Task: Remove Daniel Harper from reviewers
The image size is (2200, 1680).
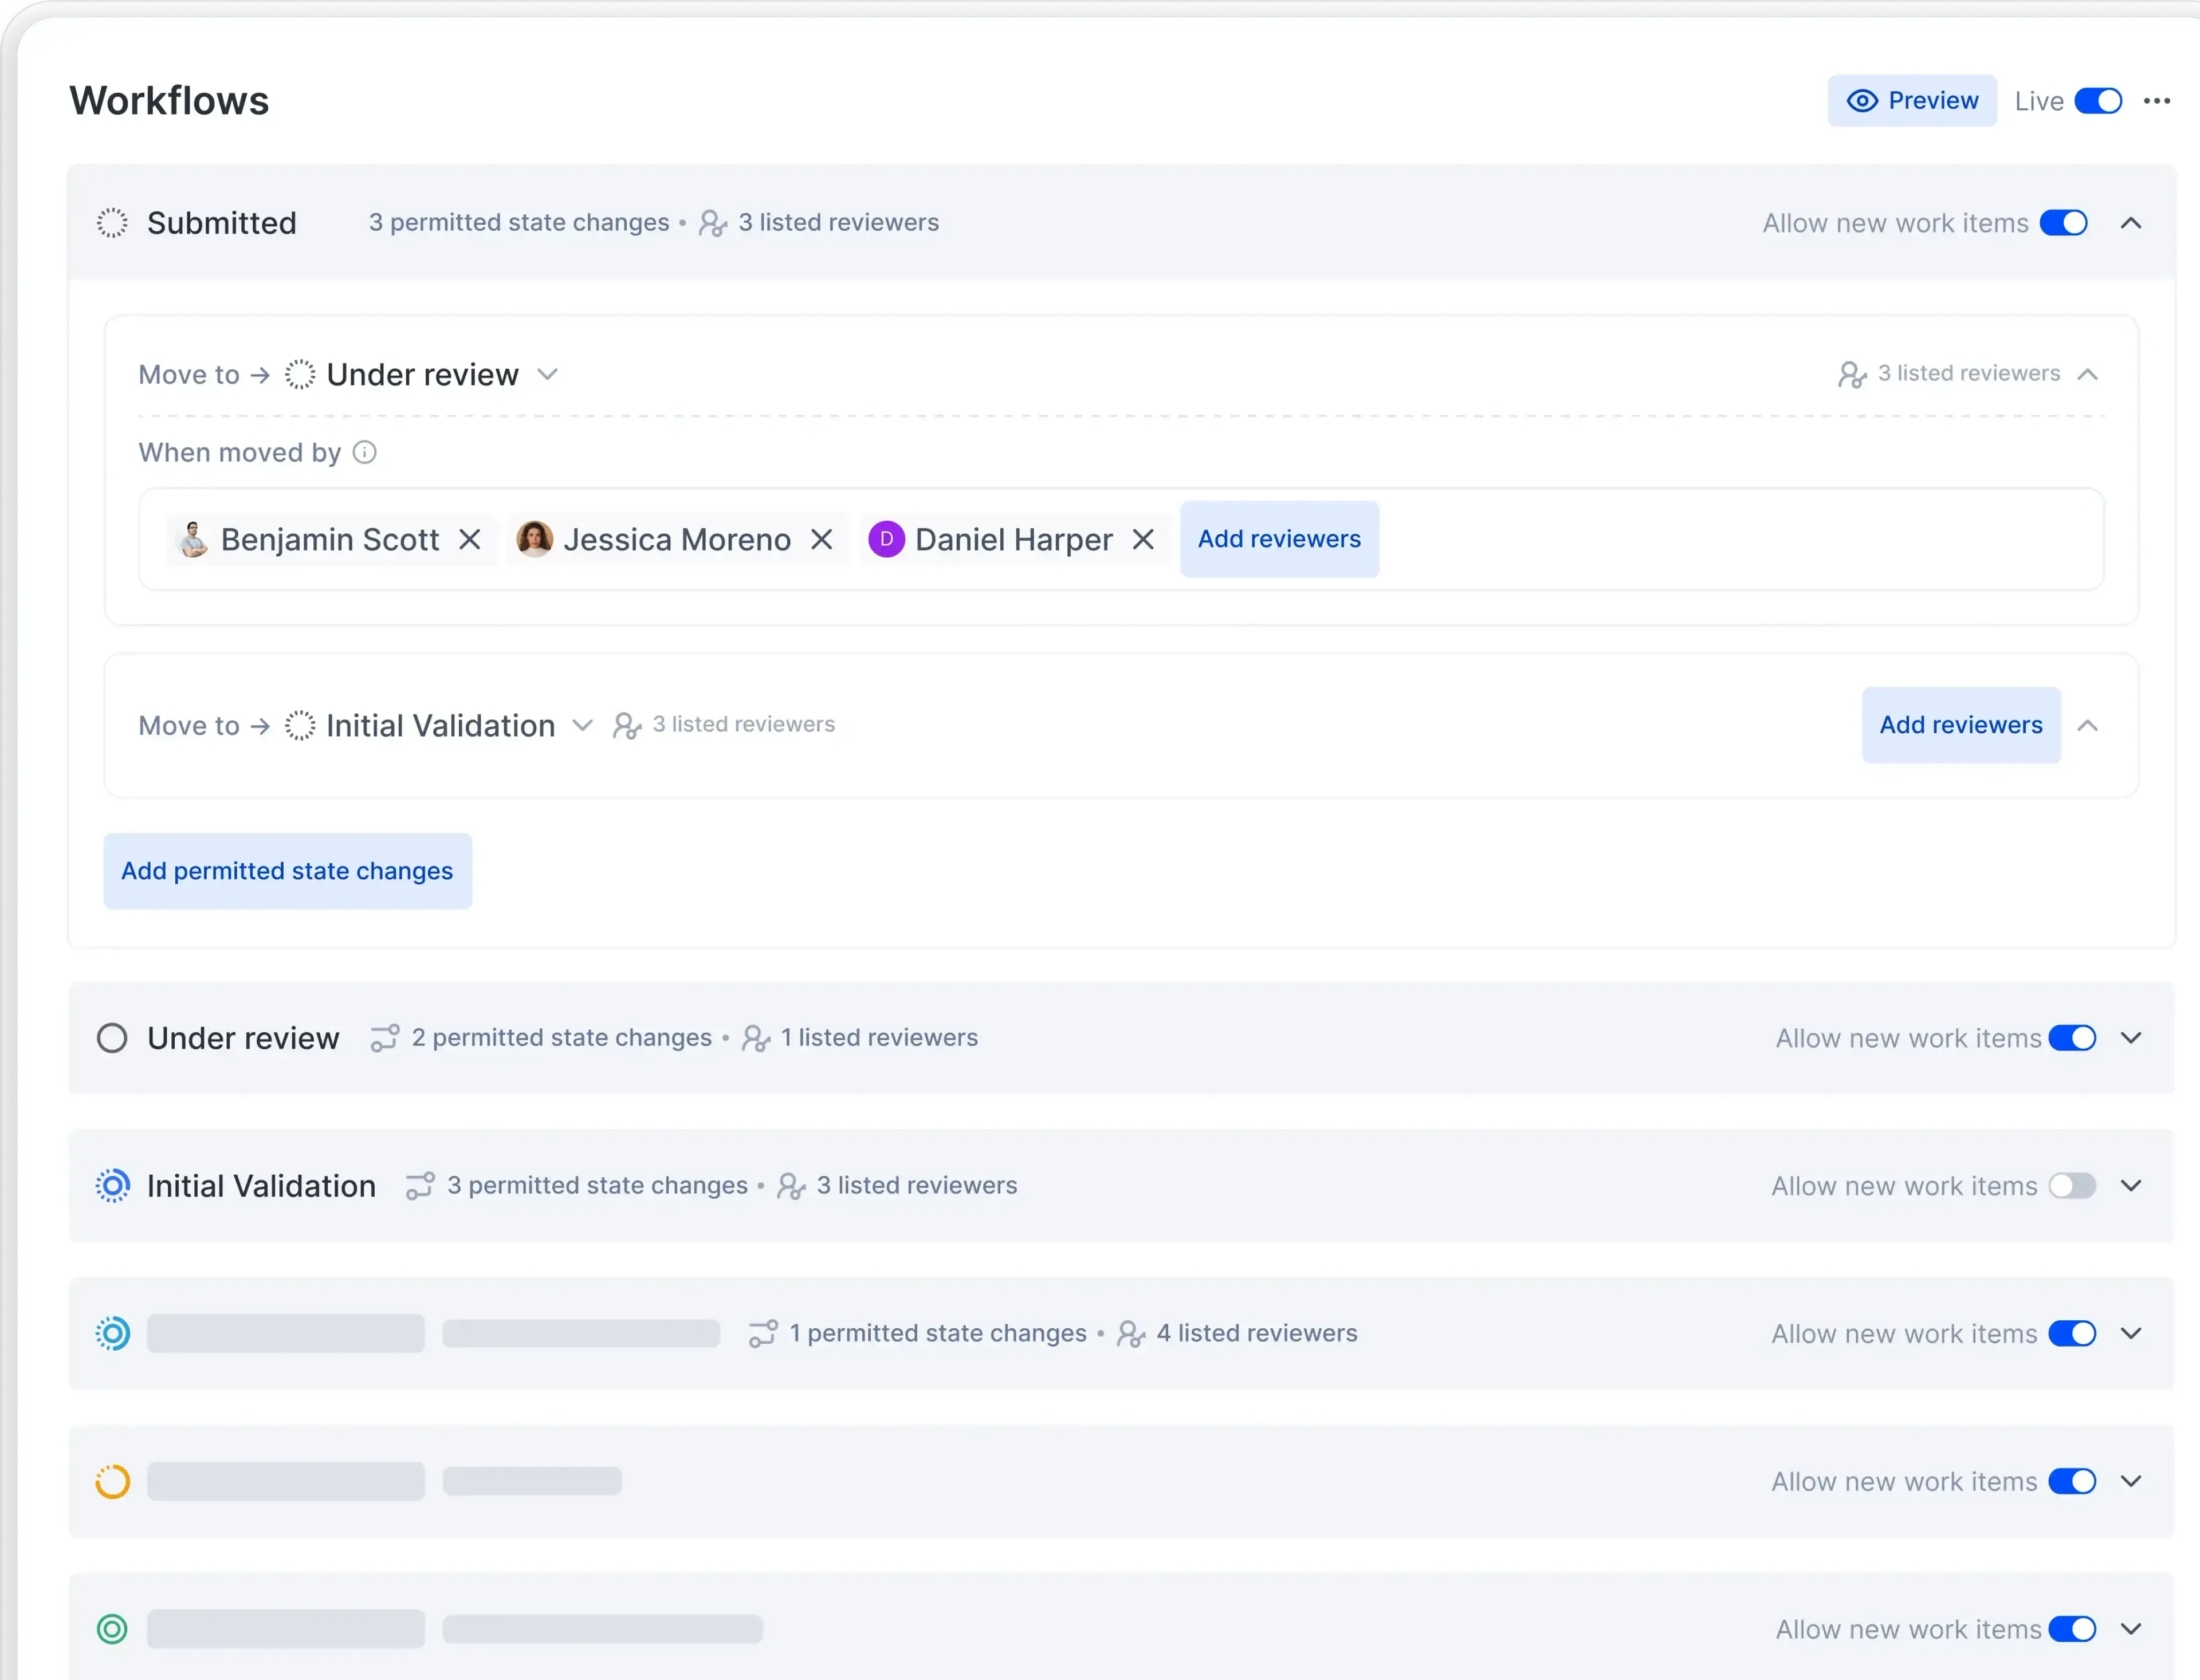Action: 1143,539
